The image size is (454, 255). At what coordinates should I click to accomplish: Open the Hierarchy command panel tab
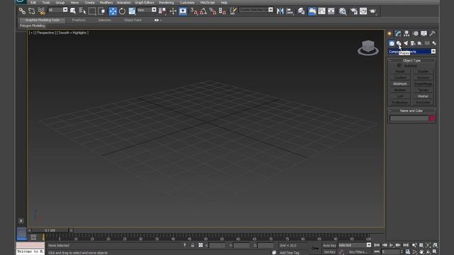(406, 33)
